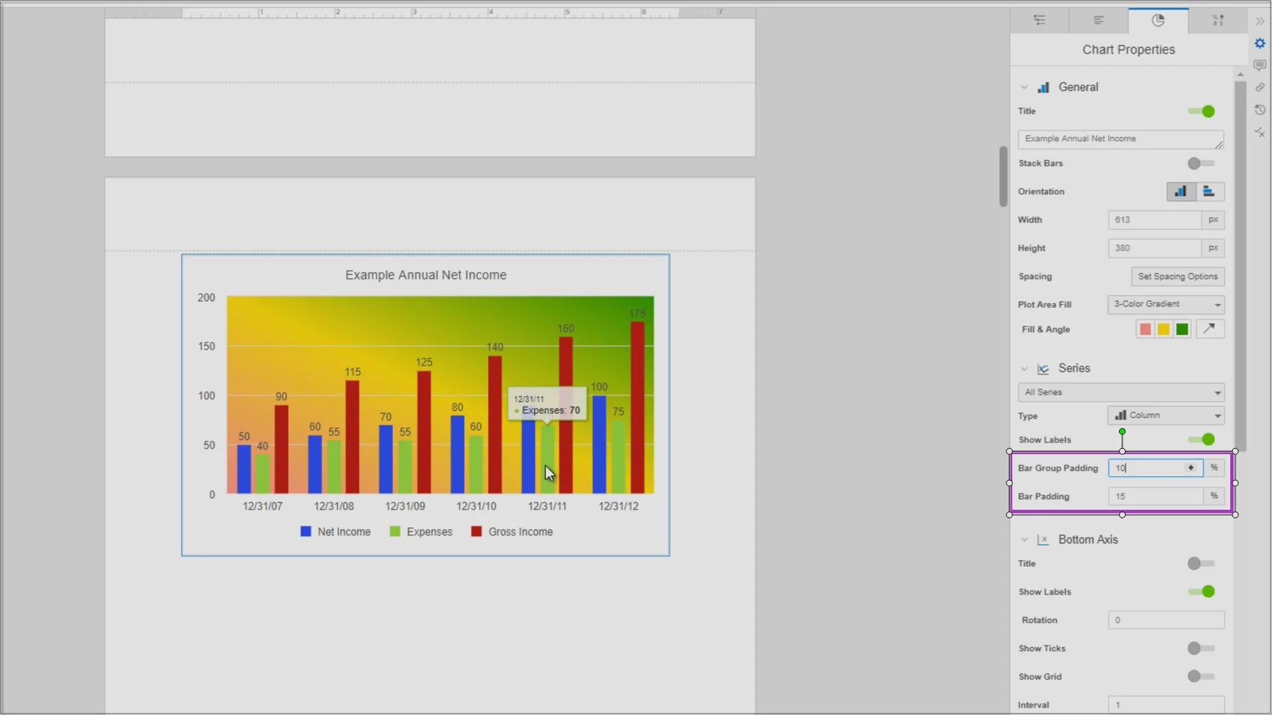Disable the chart Title toggle
1272x715 pixels.
click(1202, 111)
